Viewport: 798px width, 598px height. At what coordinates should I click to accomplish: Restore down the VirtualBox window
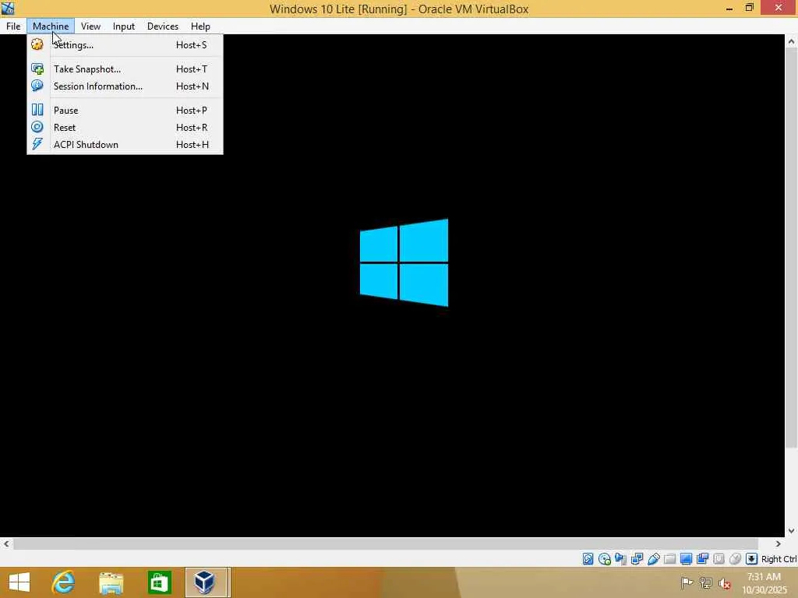(x=749, y=8)
